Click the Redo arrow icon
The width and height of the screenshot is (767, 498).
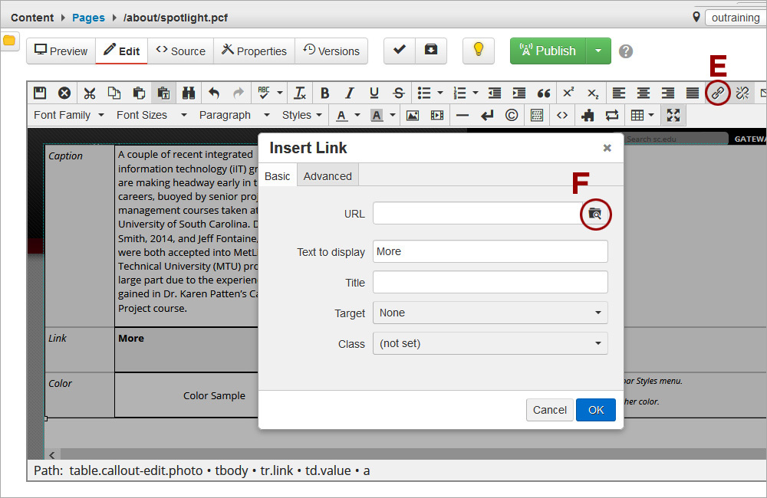click(239, 93)
